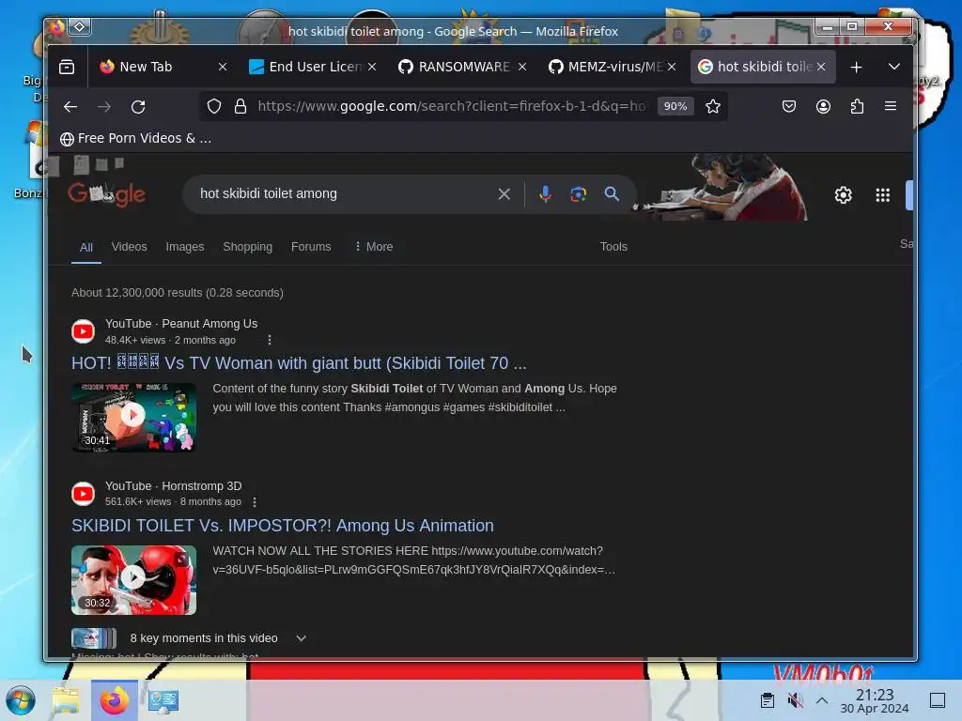This screenshot has width=962, height=721.
Task: Open the Extensions puzzle icon
Action: point(857,107)
